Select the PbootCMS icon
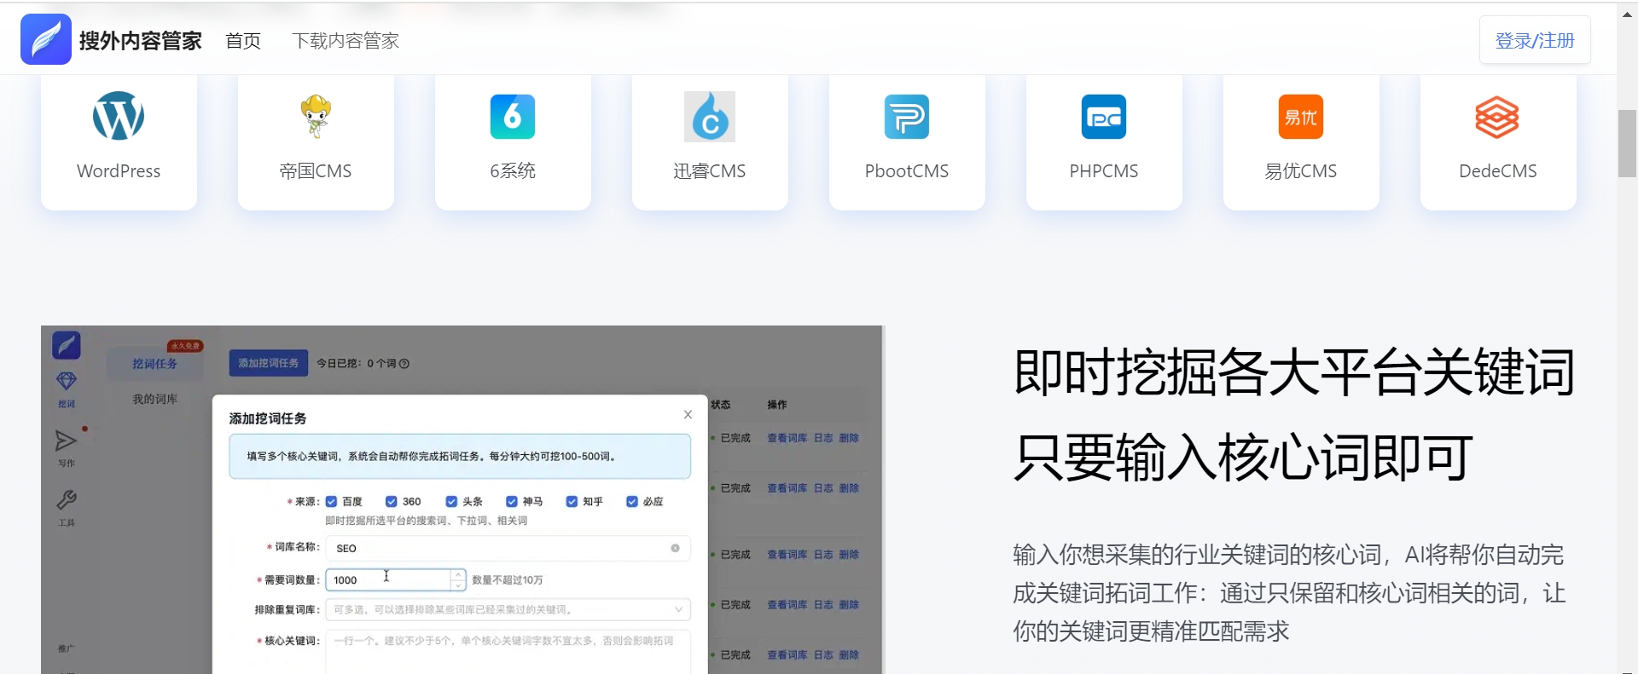 click(x=907, y=116)
